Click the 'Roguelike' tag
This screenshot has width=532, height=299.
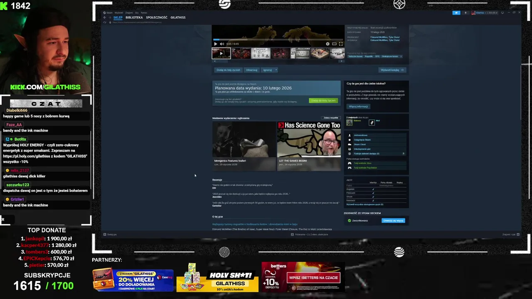[x=369, y=56]
